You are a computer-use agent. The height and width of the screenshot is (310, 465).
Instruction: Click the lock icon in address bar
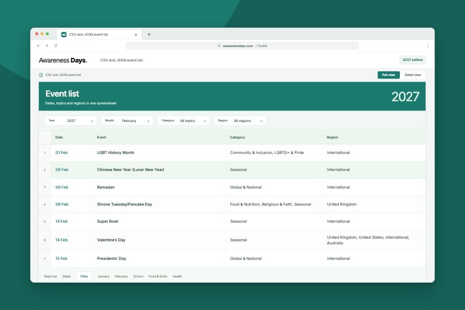pyautogui.click(x=219, y=45)
